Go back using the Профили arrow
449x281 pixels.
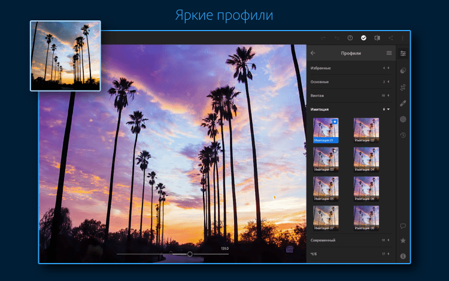click(x=313, y=53)
